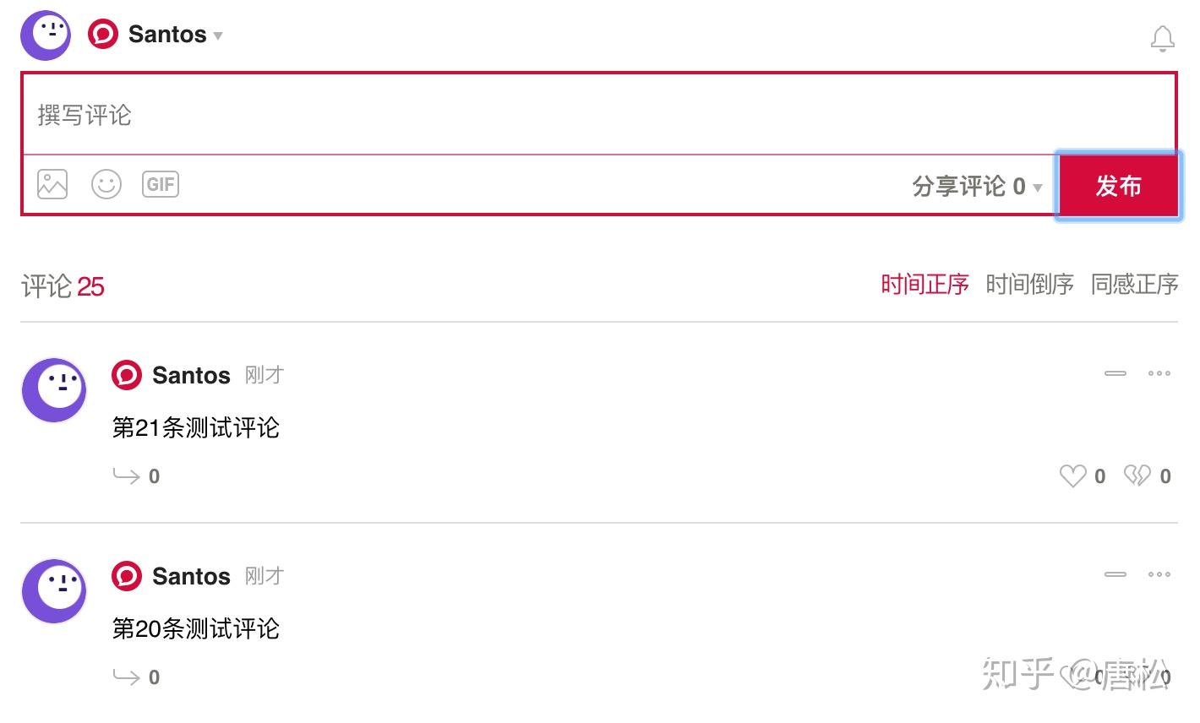Viewport: 1200px width, 723px height.
Task: Open Santos profile link on 第21条 comment
Action: (x=191, y=375)
